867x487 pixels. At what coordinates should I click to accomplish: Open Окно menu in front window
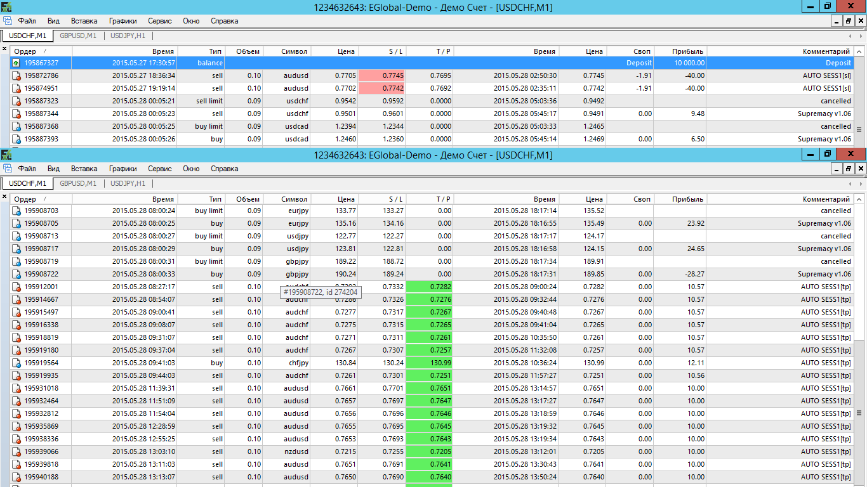(191, 169)
